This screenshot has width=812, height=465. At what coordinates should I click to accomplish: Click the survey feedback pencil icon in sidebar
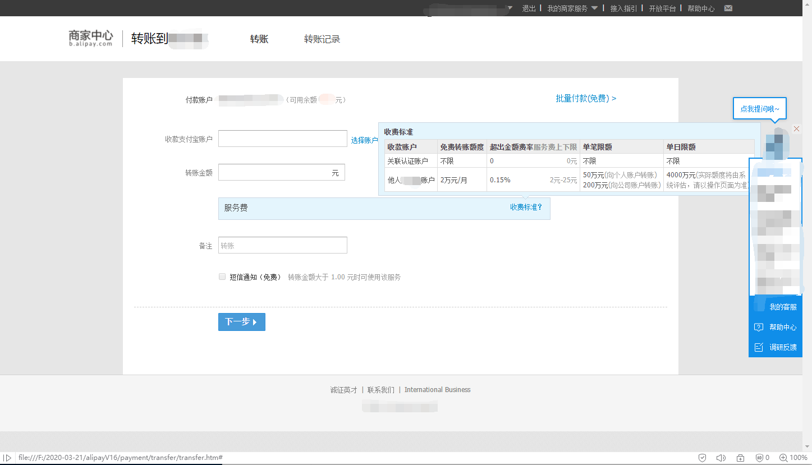[x=759, y=347]
